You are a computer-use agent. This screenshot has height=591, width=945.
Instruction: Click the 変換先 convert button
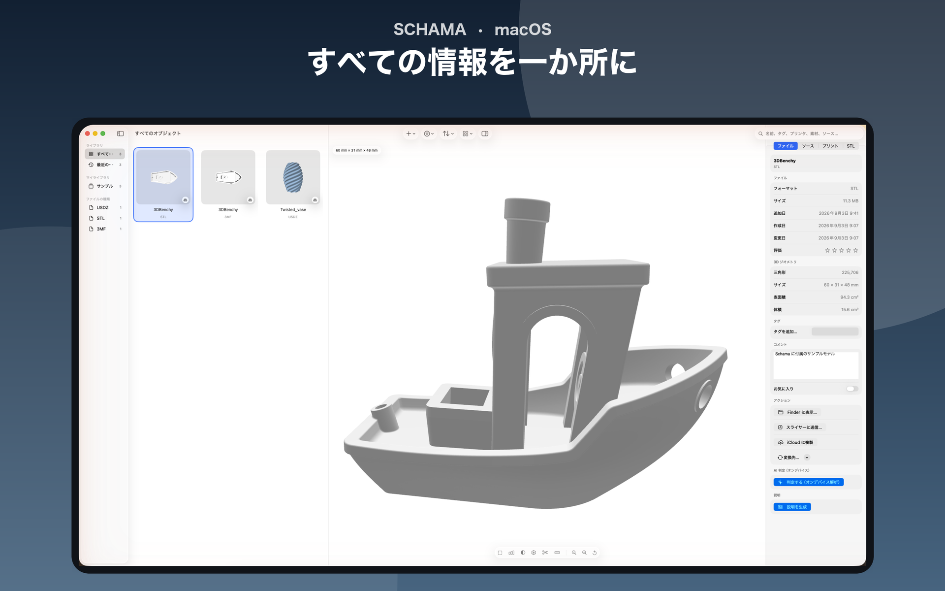pyautogui.click(x=788, y=458)
